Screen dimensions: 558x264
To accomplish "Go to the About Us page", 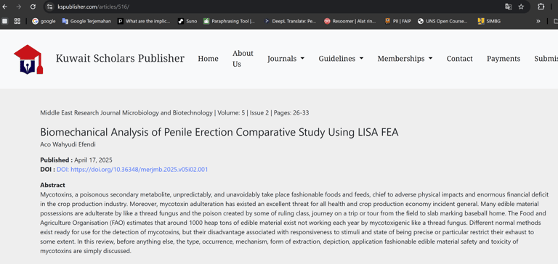I will pyautogui.click(x=243, y=59).
